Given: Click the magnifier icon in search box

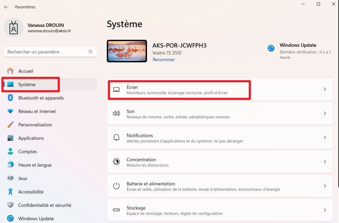Looking at the screenshot, I should (91, 52).
